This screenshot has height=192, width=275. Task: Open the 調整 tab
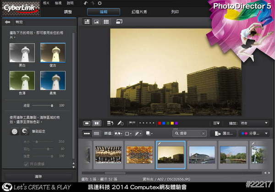[67, 12]
